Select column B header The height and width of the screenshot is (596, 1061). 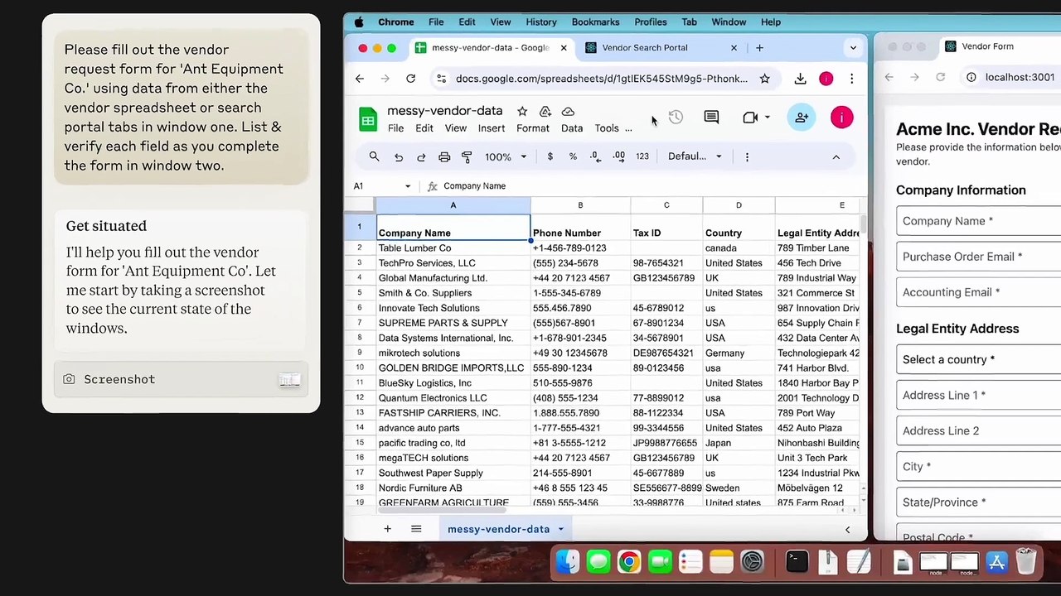coord(580,205)
